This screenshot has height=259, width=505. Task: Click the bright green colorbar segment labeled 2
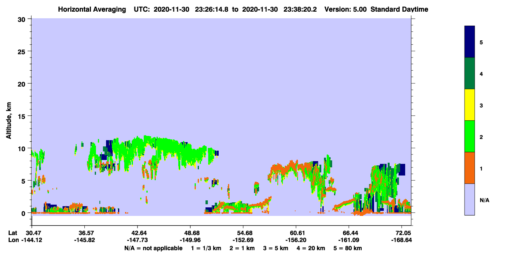point(470,136)
